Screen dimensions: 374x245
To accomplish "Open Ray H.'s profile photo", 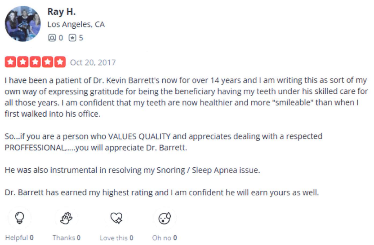I will 23,24.
